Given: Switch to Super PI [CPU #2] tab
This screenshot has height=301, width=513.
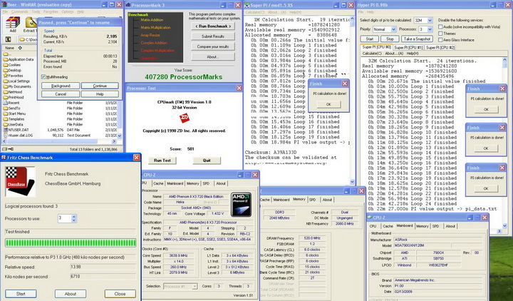Looking at the screenshot, I should point(440,48).
